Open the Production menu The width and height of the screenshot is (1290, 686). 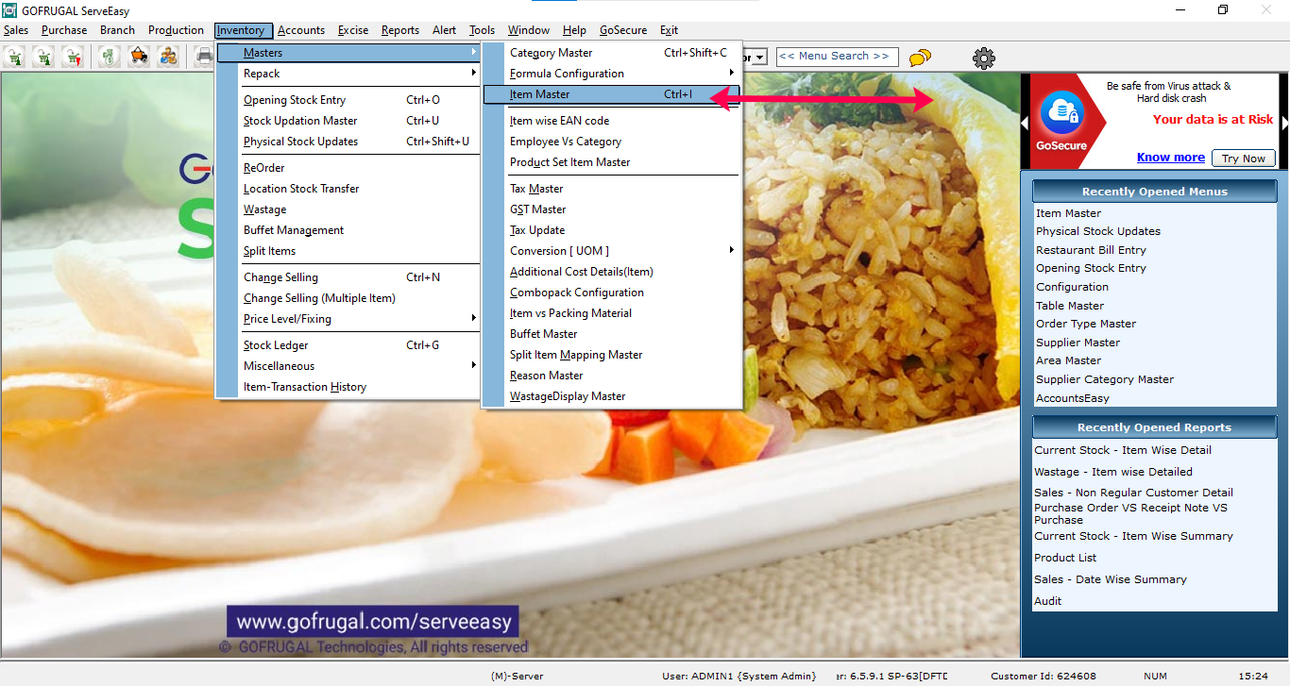pyautogui.click(x=176, y=30)
